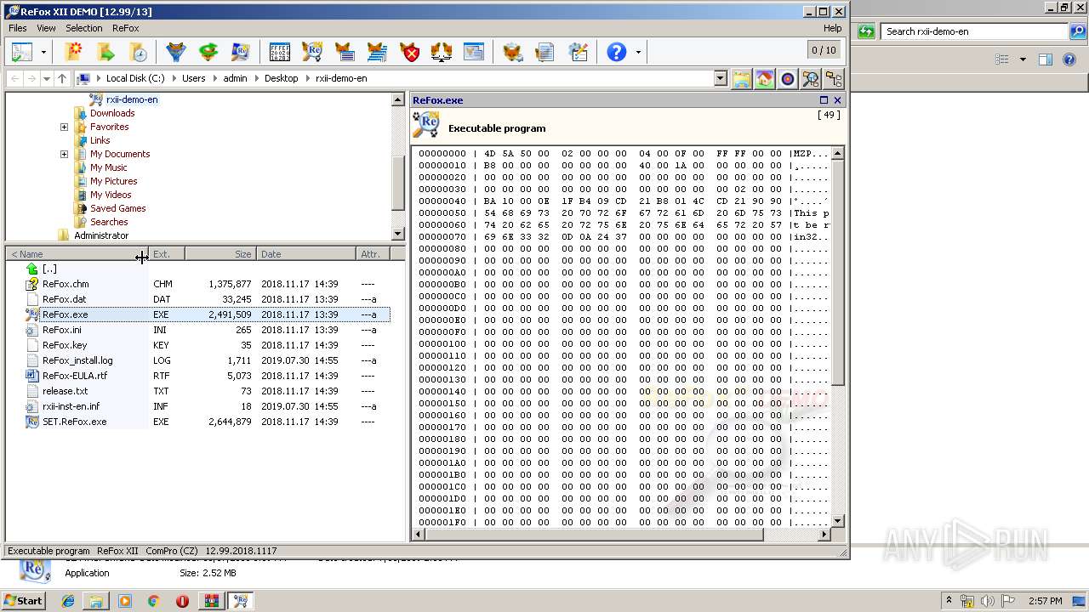Expand the My Documents tree node
The image size is (1089, 612).
(x=64, y=154)
